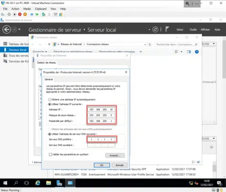Screen dimensions: 226x192
Task: Refresh the Connexions réseau address bar
Action: pyautogui.click(x=150, y=44)
